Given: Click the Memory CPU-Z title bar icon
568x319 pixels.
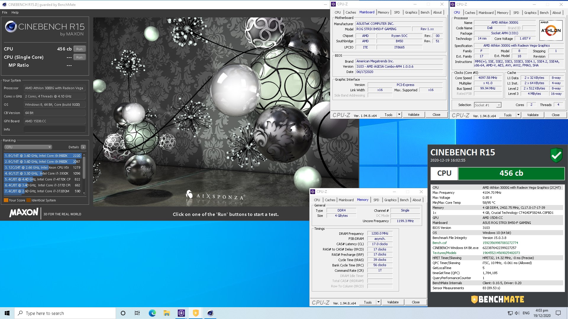Looking at the screenshot, I should 313,192.
